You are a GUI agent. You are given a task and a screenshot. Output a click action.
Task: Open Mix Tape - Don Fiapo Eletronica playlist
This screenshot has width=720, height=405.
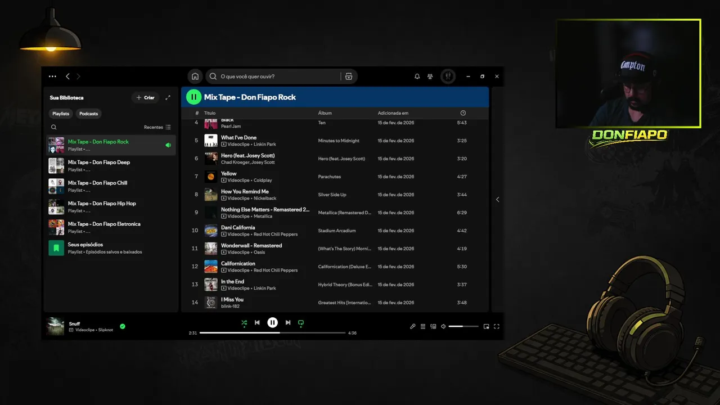pyautogui.click(x=111, y=227)
